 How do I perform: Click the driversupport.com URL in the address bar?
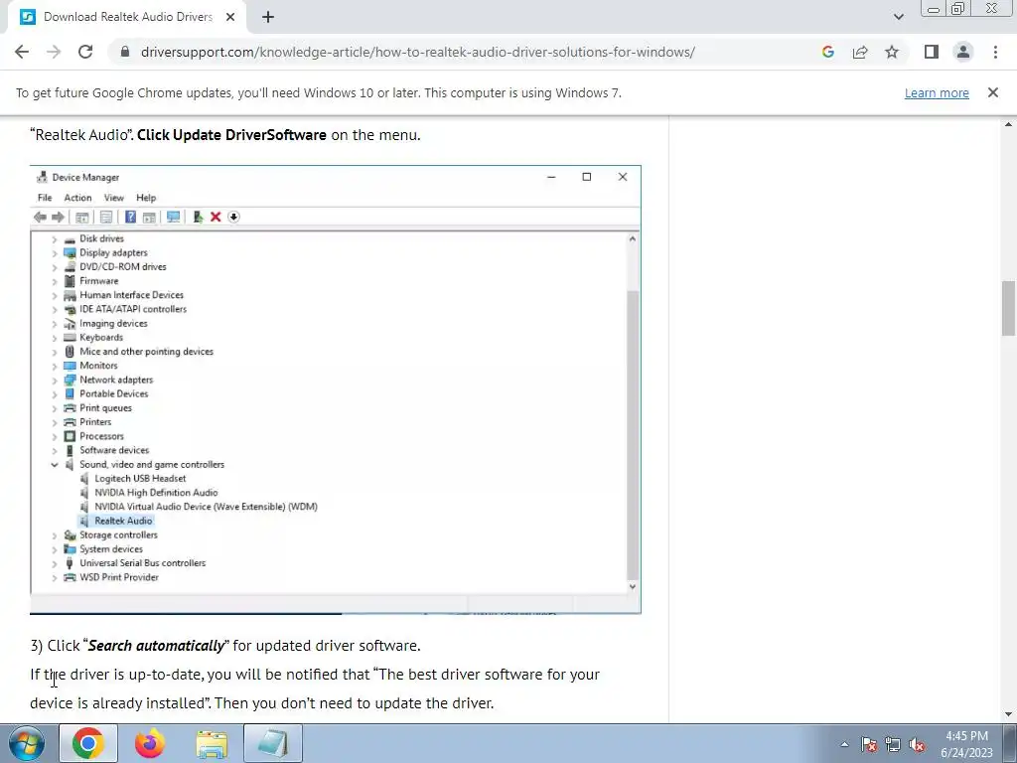tap(417, 52)
